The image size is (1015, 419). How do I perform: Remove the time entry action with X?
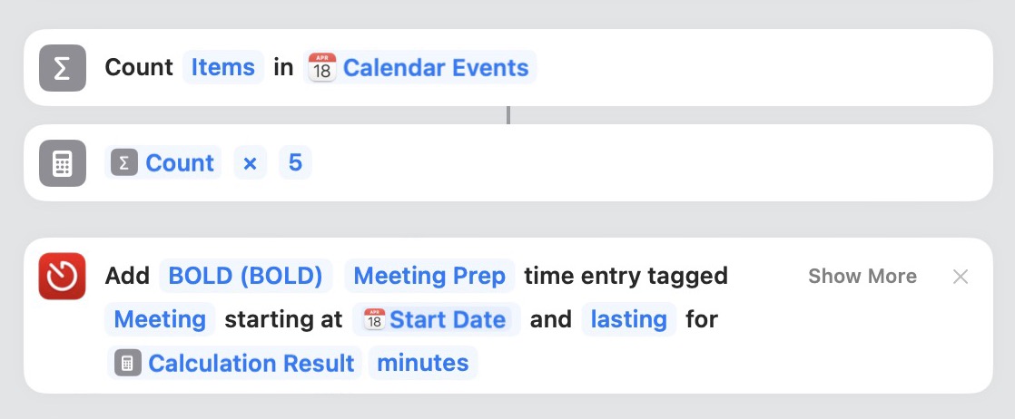(961, 277)
